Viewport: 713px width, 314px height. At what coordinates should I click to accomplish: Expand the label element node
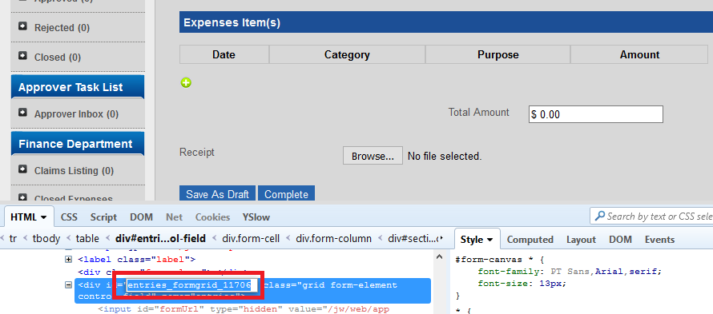[x=69, y=260]
